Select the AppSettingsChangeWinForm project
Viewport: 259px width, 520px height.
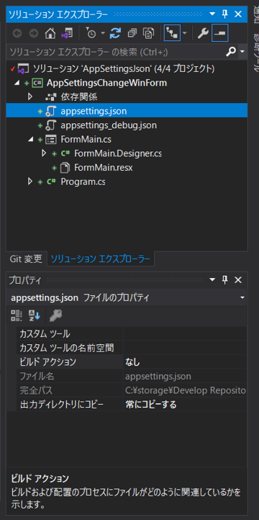pos(107,83)
